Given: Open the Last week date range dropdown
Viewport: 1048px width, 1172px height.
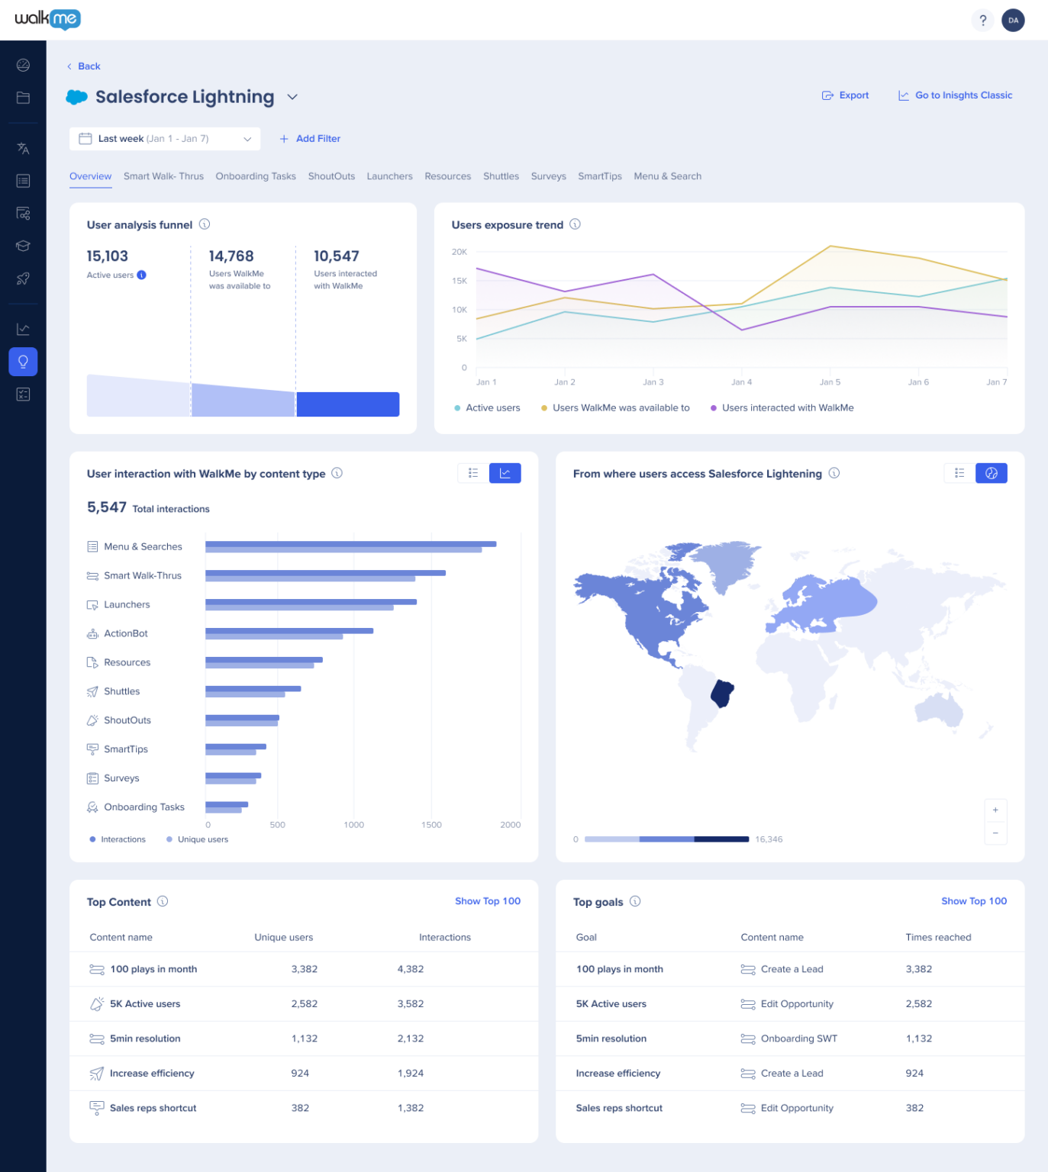Looking at the screenshot, I should pyautogui.click(x=165, y=138).
